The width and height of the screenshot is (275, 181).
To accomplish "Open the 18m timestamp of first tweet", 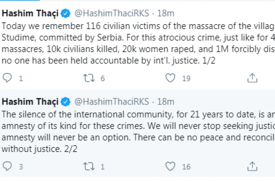I will point(166,14).
